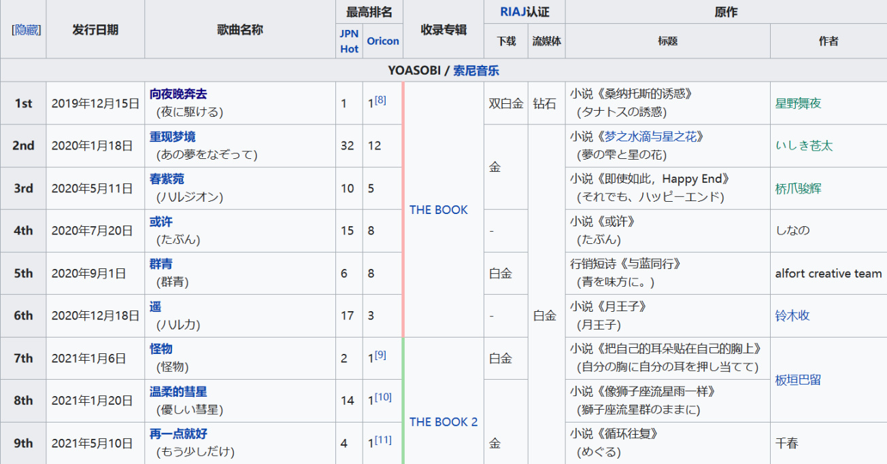Click the original title 行销短诗《与蓝同行》
Viewport: 887px width, 464px height.
[x=626, y=264]
